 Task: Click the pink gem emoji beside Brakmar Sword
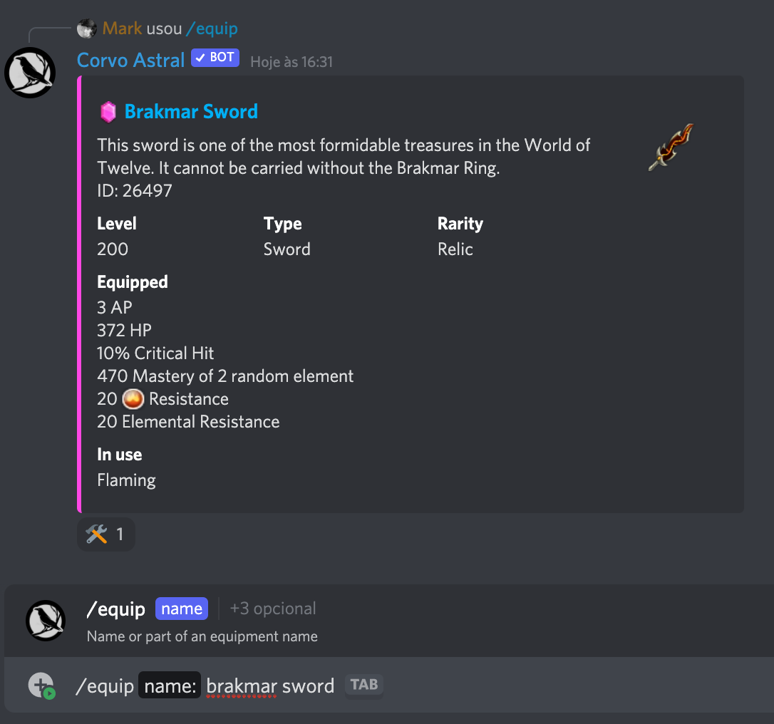click(x=108, y=112)
